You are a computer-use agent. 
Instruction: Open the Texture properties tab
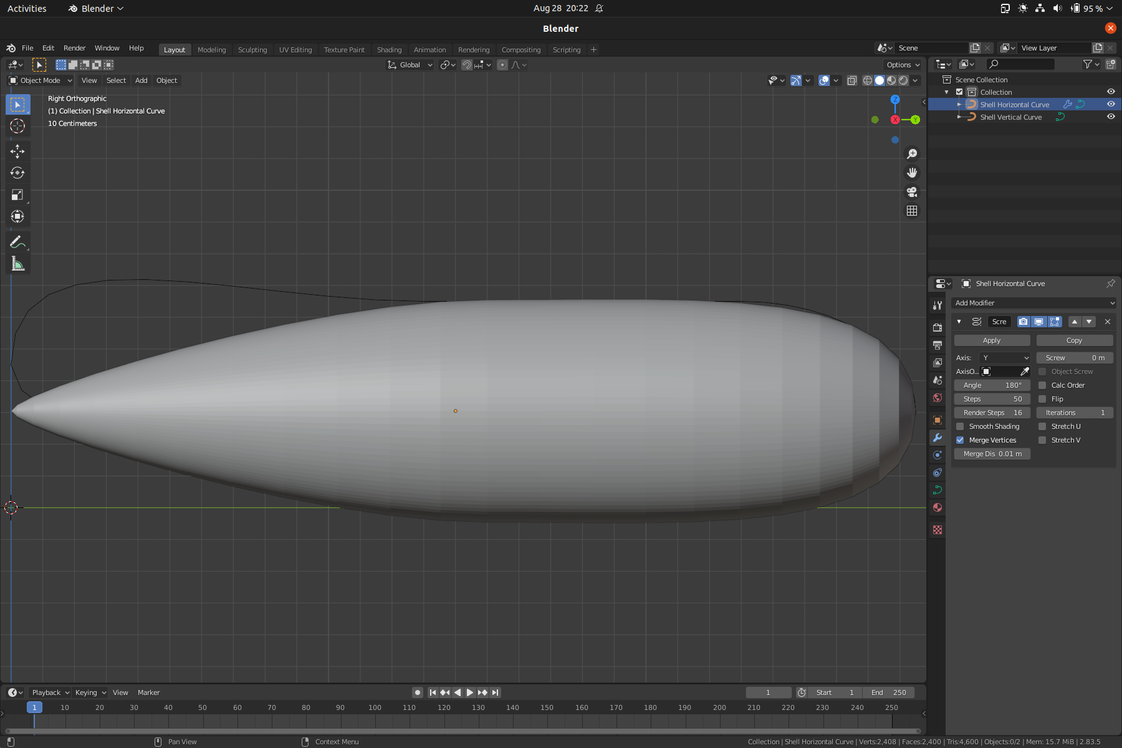point(937,530)
